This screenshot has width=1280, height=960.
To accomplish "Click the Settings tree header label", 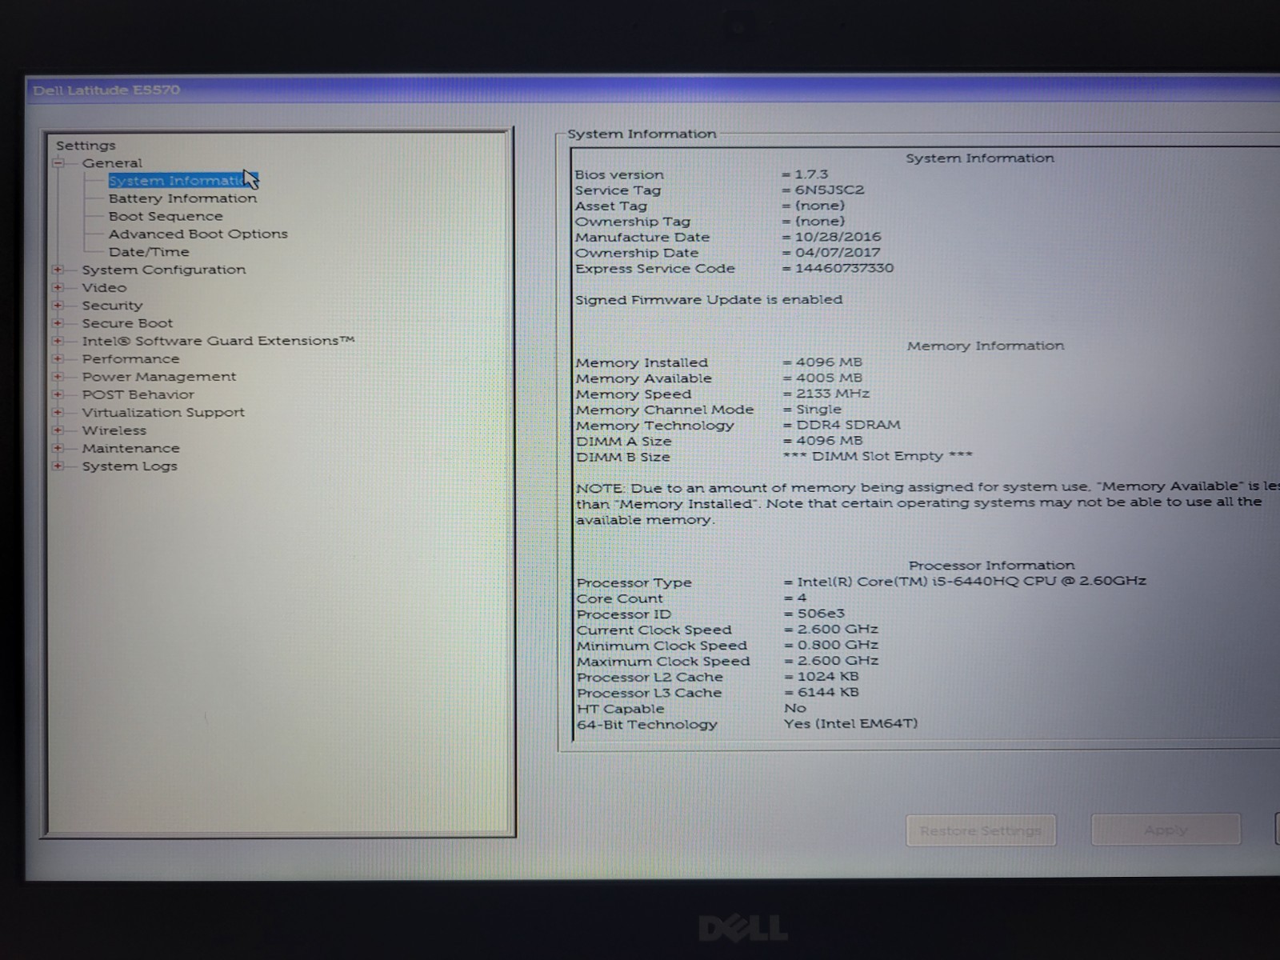I will pyautogui.click(x=86, y=146).
